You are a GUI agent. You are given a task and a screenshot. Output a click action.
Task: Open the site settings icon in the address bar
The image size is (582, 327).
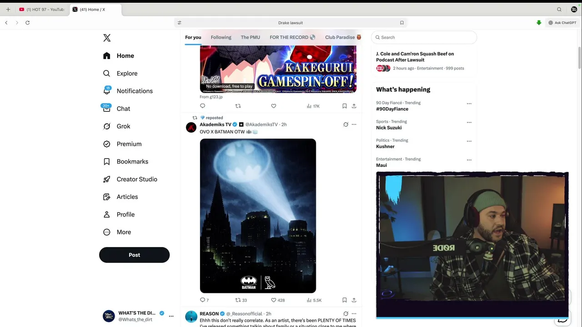(180, 23)
